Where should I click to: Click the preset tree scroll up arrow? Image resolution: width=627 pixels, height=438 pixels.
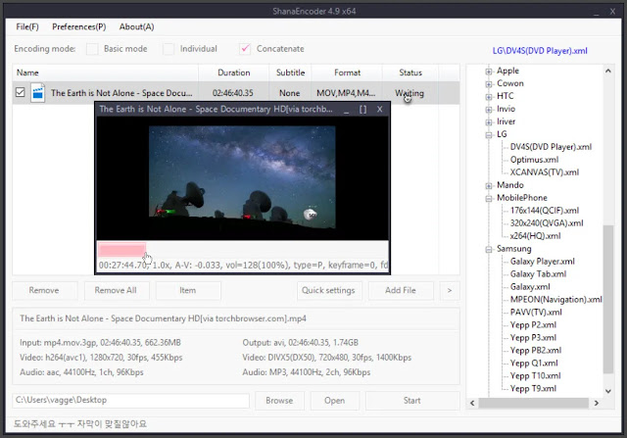tap(607, 71)
